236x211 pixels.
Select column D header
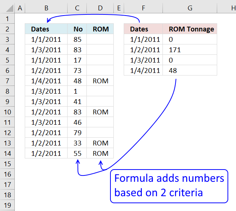100,8
